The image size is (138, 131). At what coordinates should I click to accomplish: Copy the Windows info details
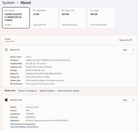[125, 100]
